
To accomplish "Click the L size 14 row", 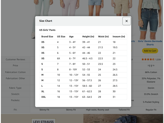I will [x=83, y=86].
